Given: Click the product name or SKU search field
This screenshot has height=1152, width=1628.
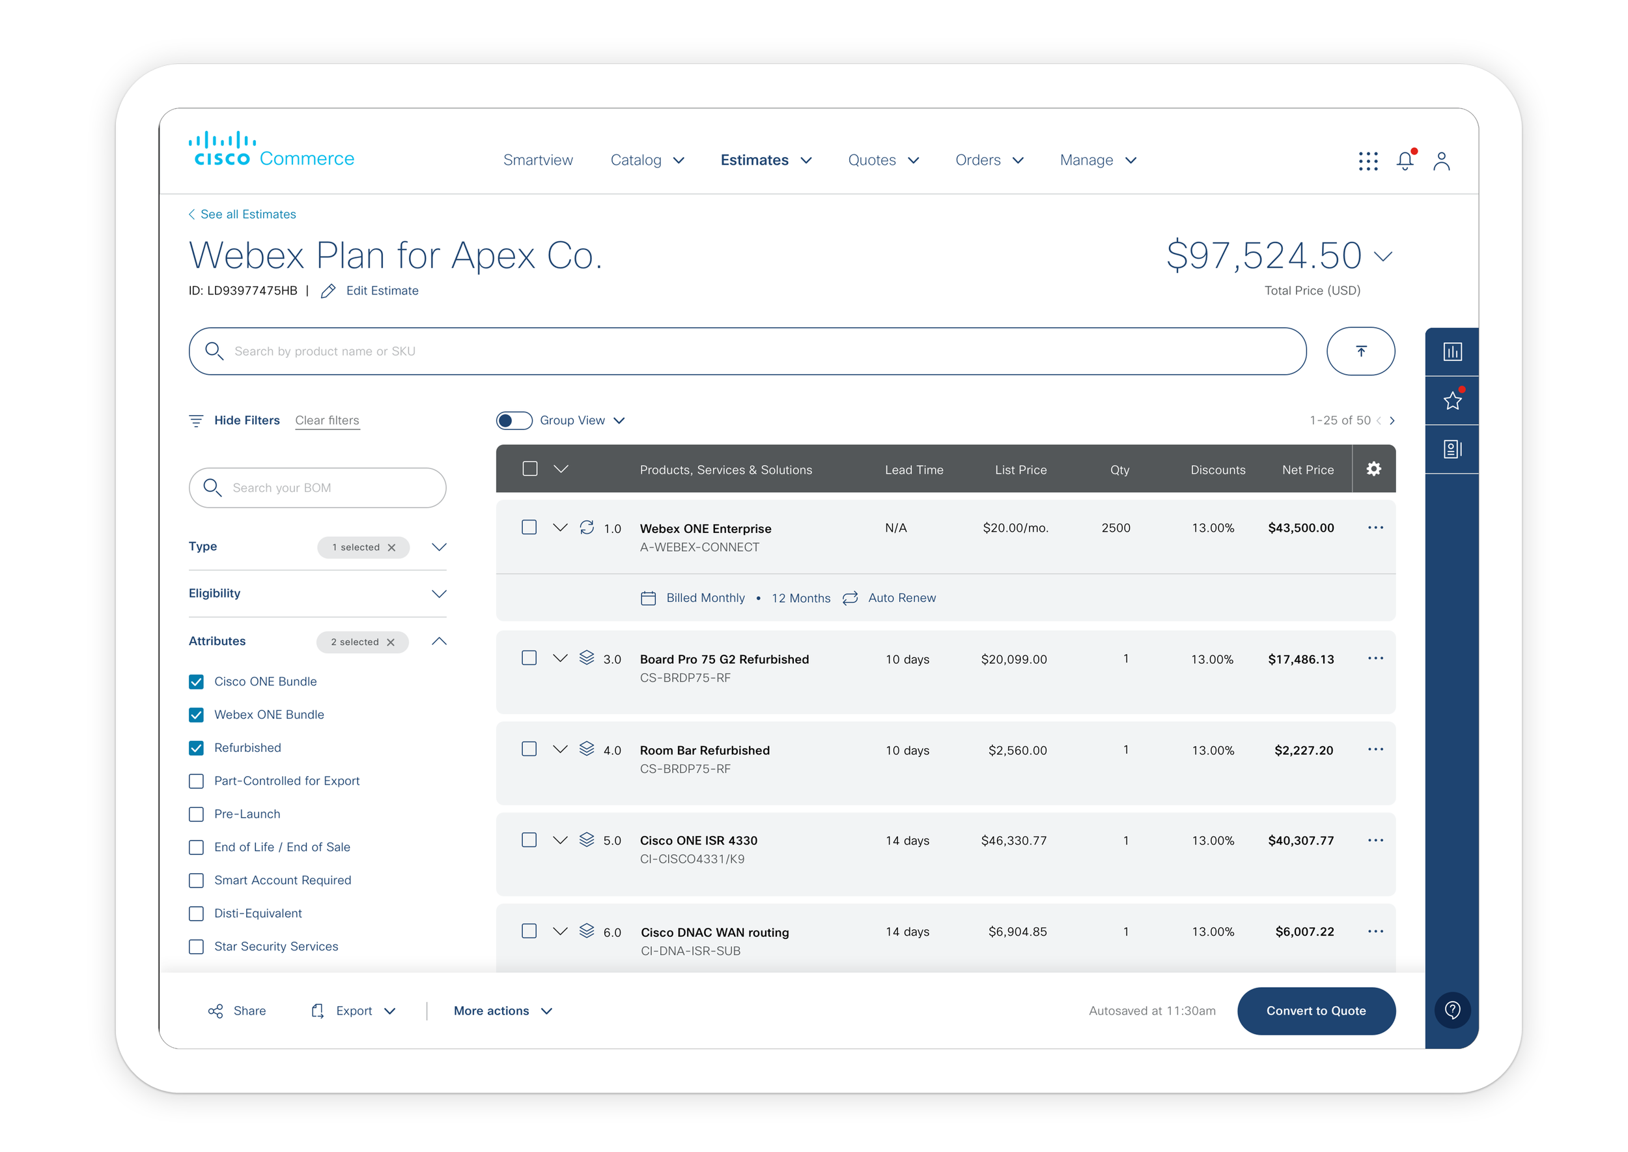Looking at the screenshot, I should [x=747, y=351].
